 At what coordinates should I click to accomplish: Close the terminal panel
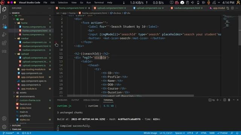pyautogui.click(x=238, y=100)
